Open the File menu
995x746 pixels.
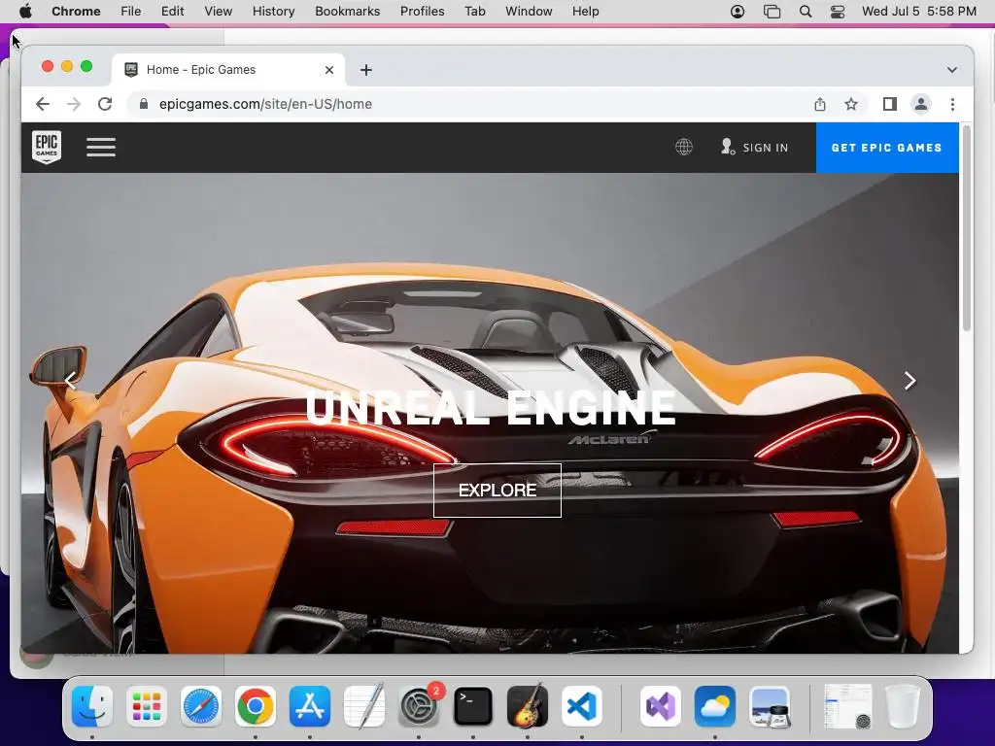pos(131,12)
